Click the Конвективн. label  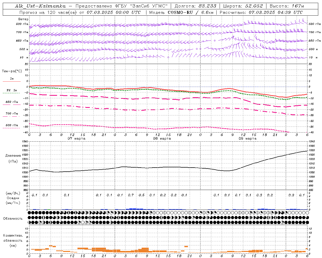point(13,236)
